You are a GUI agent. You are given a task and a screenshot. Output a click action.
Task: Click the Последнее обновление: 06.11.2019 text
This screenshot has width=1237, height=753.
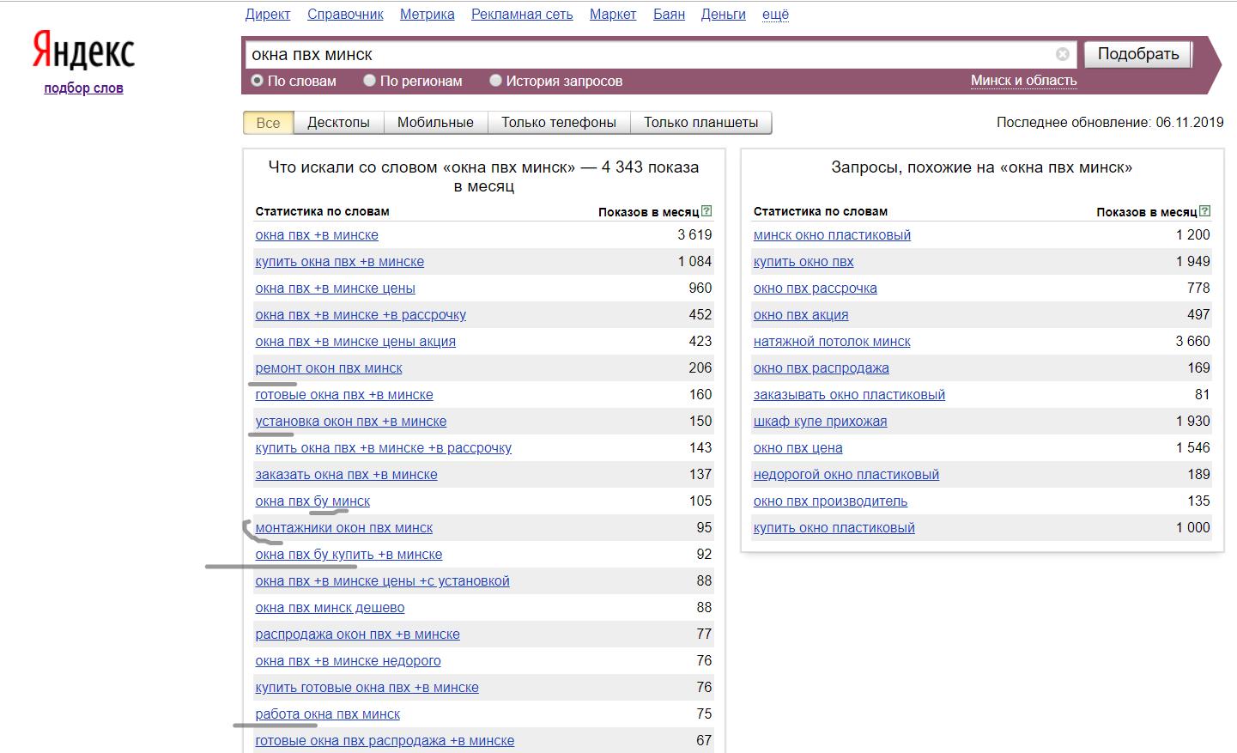[1110, 123]
